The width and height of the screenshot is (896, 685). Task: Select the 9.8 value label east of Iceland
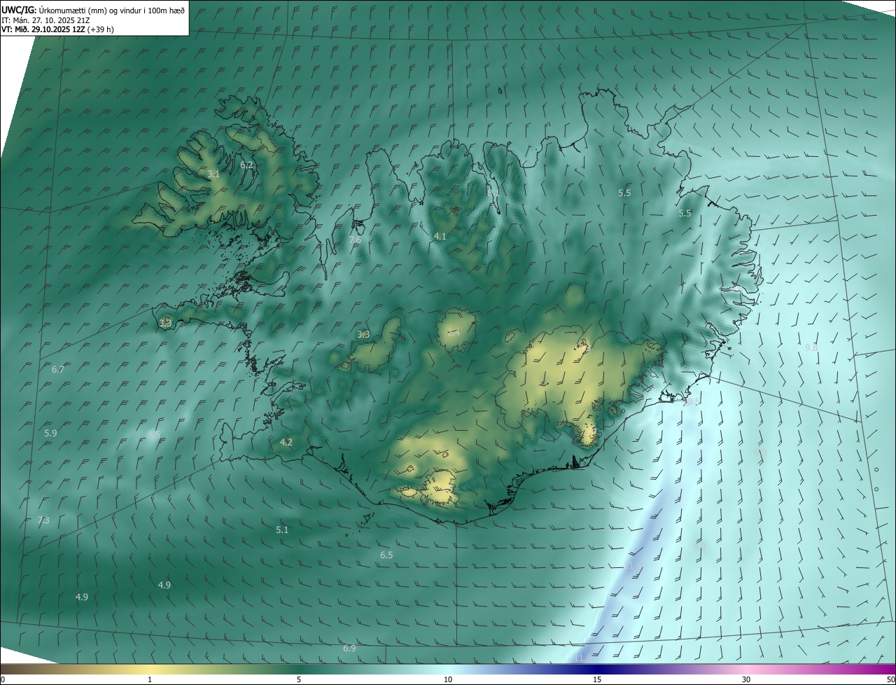point(811,347)
